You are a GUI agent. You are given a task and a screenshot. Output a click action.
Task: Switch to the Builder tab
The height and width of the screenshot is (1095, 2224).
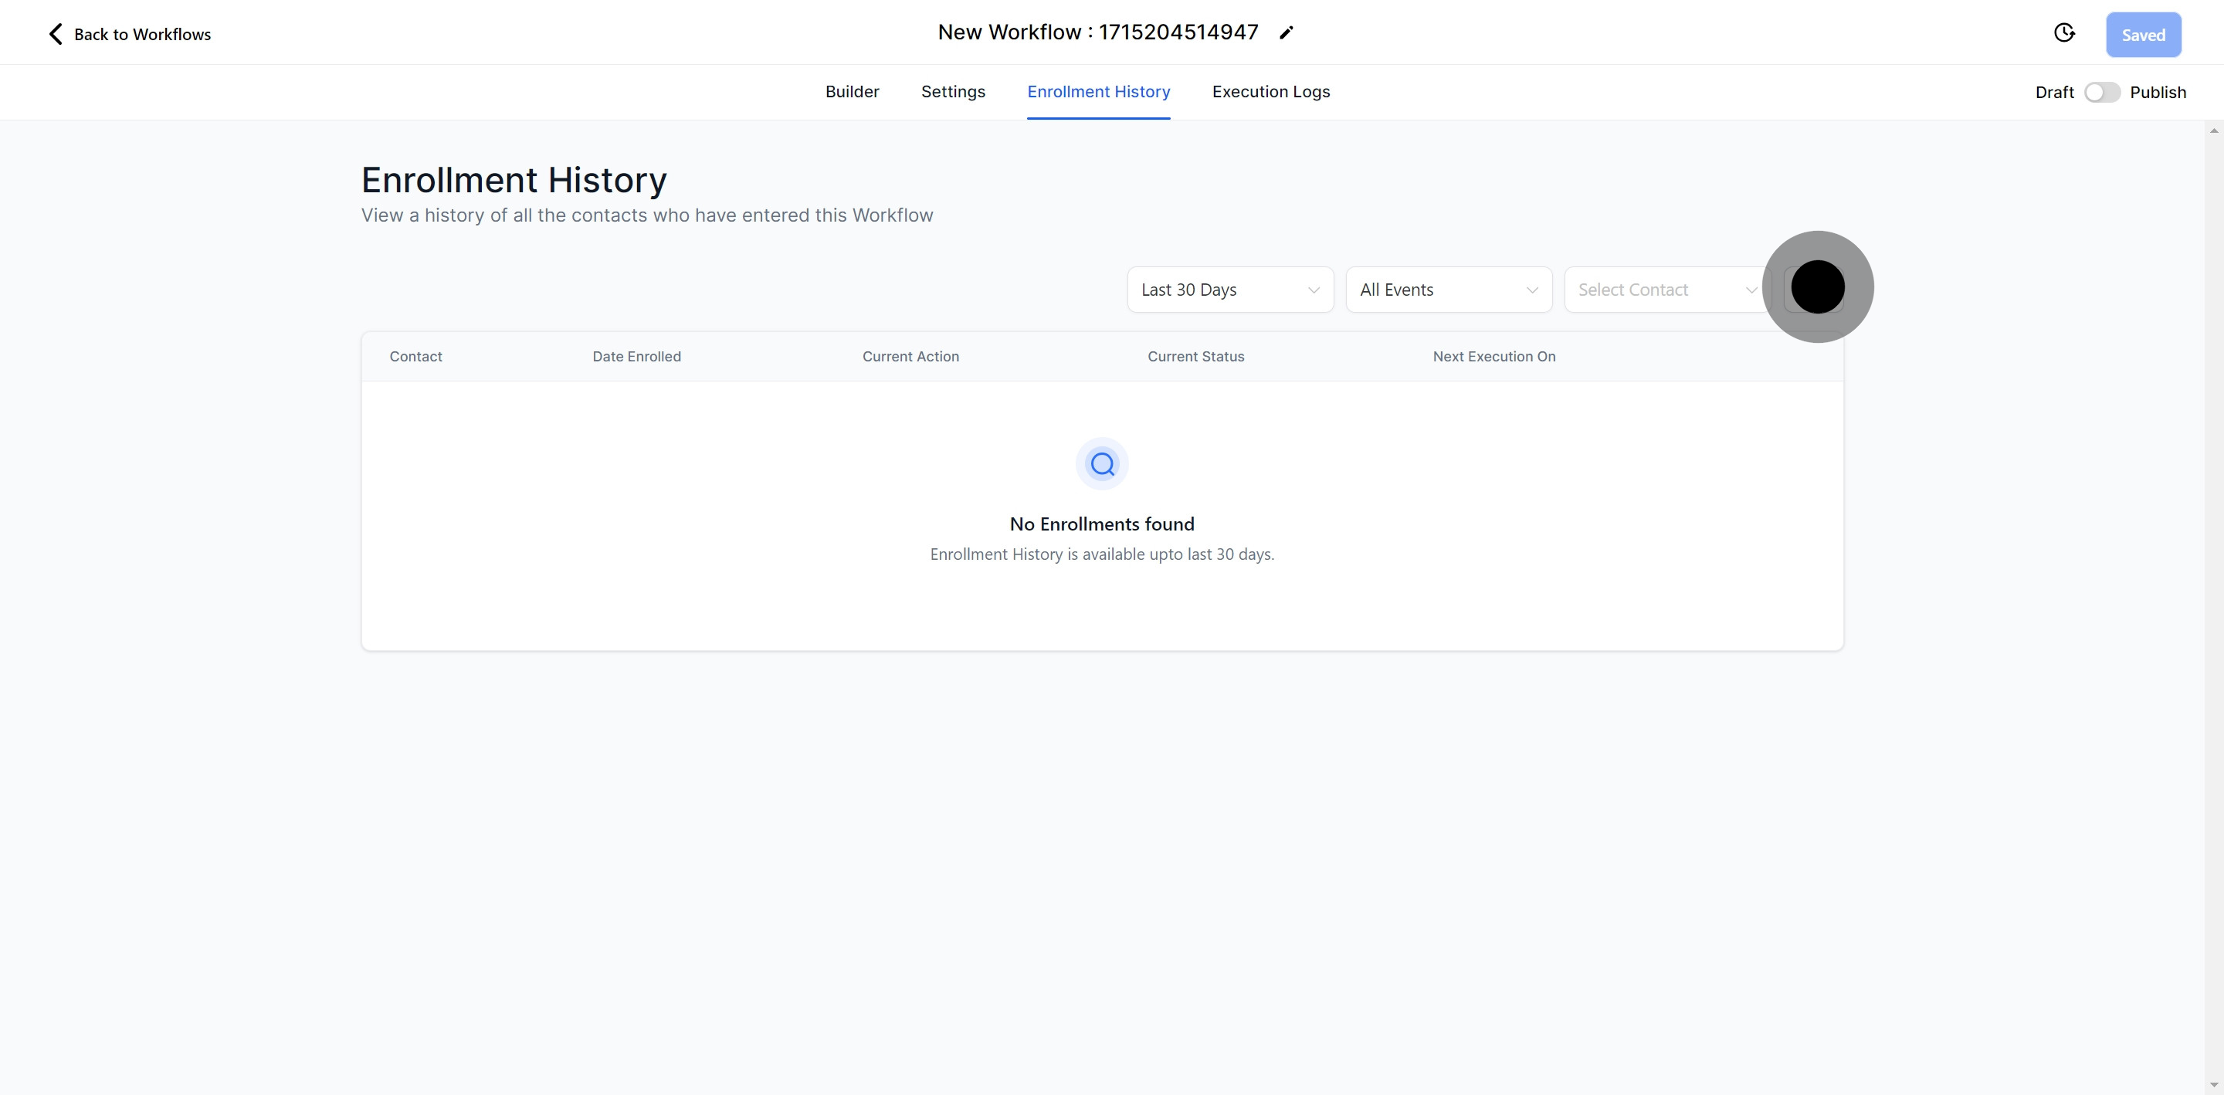[851, 92]
